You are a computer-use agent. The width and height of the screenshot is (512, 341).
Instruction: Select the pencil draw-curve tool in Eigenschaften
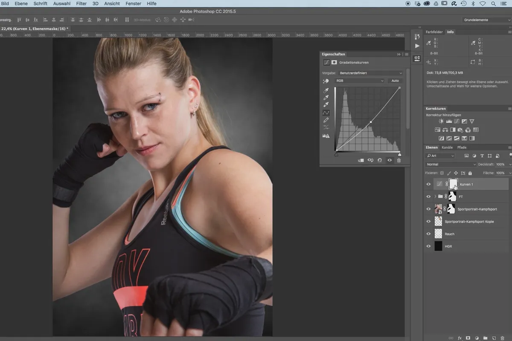point(326,120)
